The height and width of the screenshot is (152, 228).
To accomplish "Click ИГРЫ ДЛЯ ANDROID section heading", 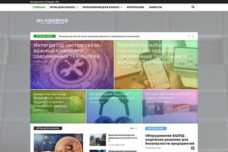I will 48,128.
